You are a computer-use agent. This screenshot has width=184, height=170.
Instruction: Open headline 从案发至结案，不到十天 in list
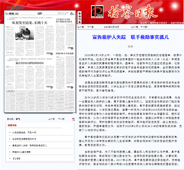tap(24, 132)
